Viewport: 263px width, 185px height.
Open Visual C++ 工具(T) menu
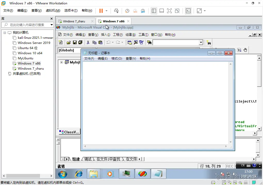[x=143, y=35]
